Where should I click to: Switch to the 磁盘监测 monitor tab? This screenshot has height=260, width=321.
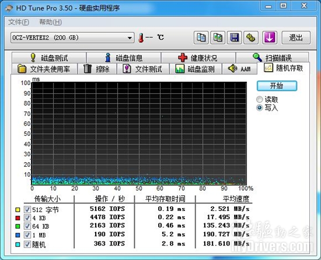point(196,69)
